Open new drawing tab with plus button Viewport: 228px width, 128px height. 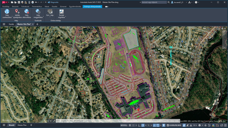37,24
